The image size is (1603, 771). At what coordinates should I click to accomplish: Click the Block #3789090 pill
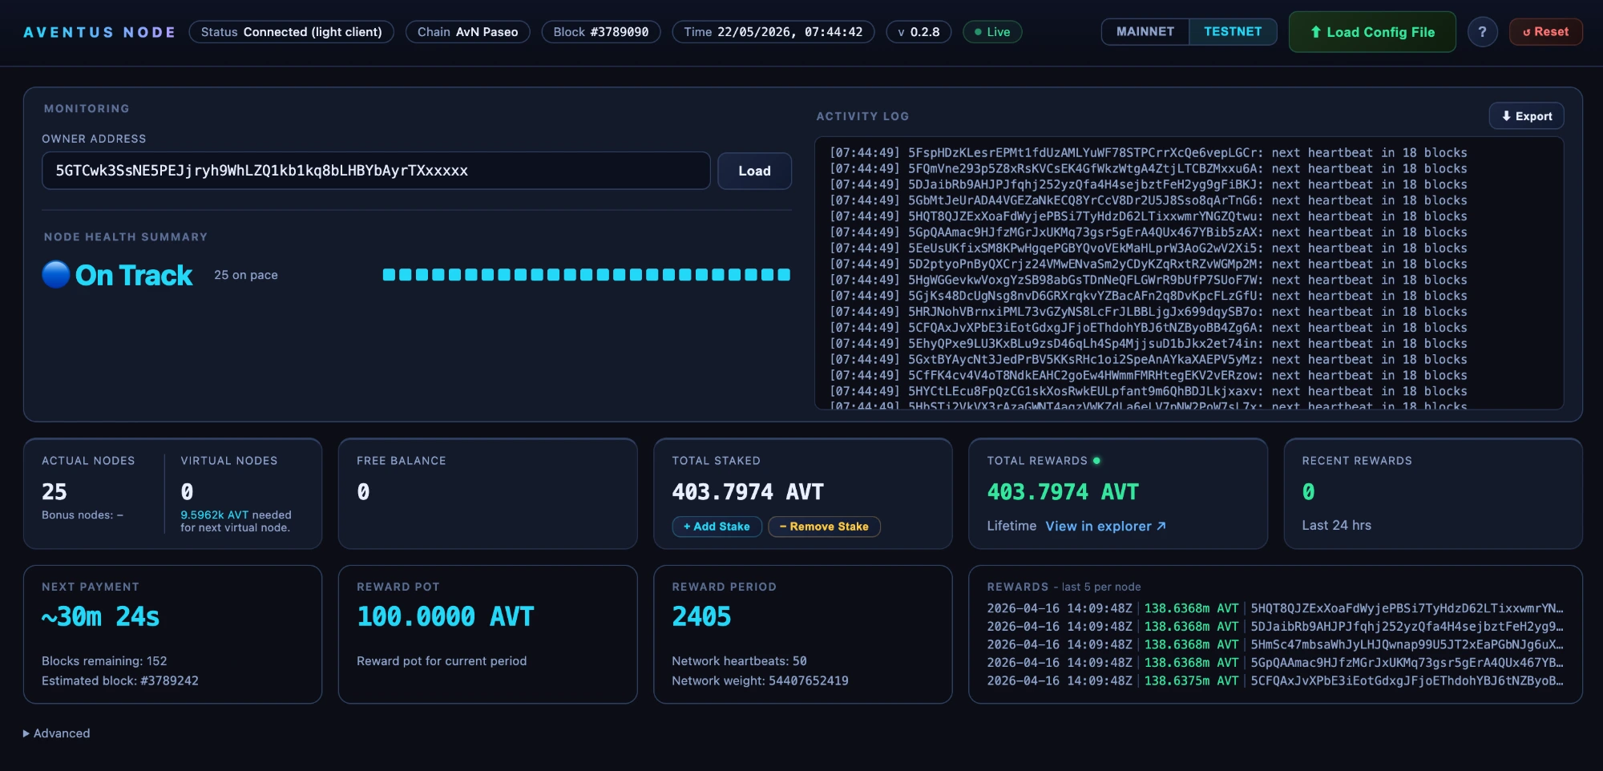(x=601, y=32)
